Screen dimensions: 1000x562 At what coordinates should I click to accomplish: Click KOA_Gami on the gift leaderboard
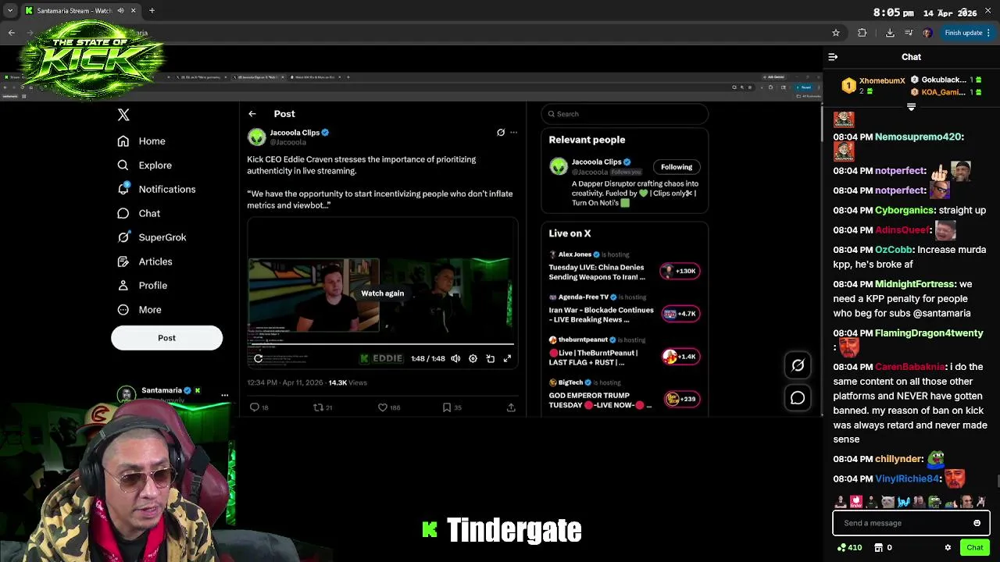[944, 92]
